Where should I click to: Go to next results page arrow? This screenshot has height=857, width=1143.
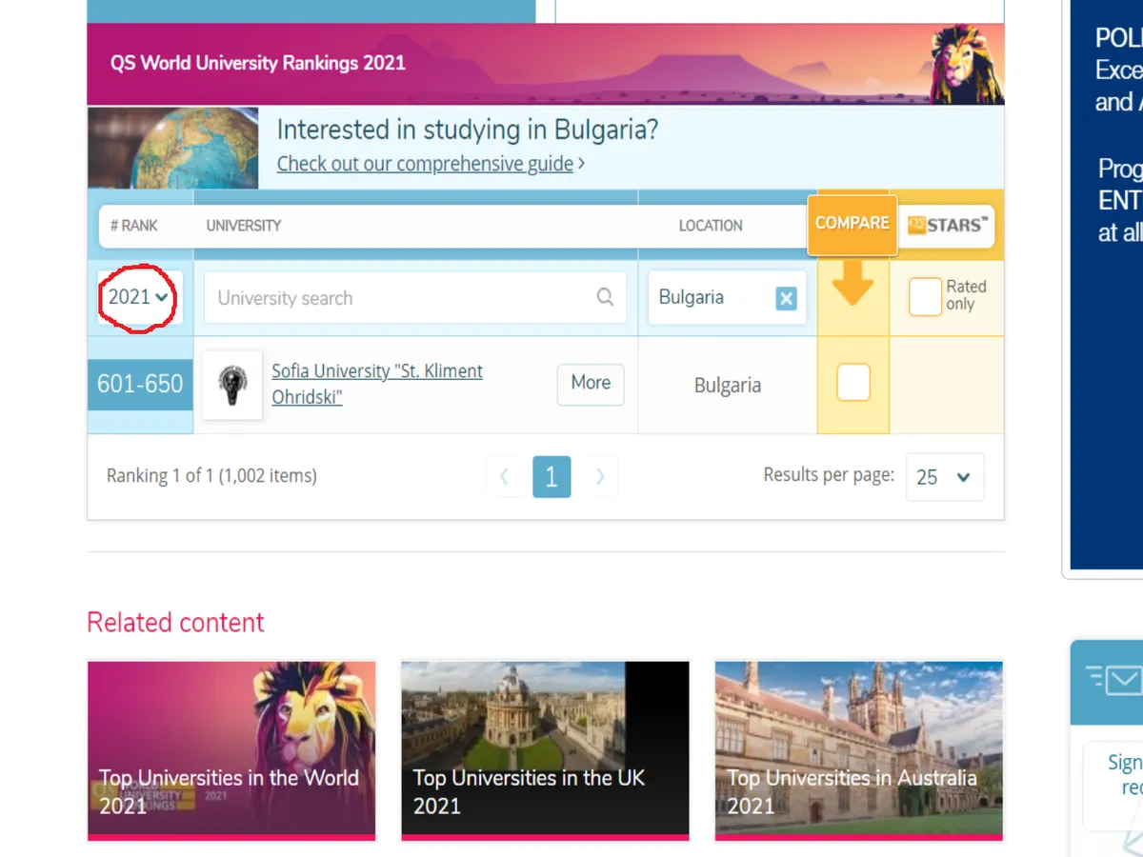[600, 477]
